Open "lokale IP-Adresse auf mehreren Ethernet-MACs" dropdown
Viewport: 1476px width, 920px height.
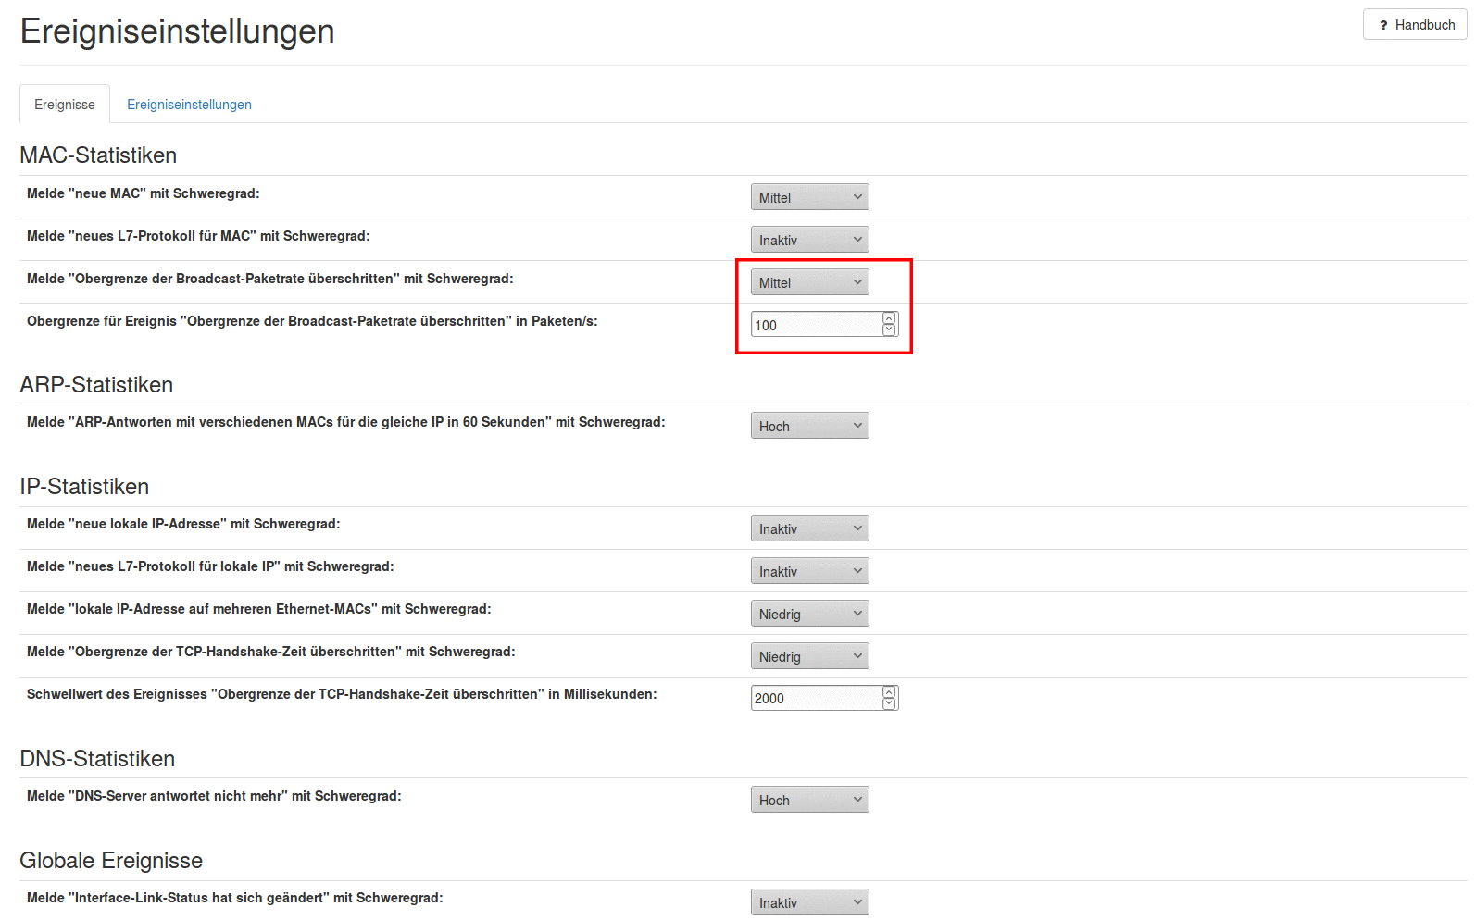pyautogui.click(x=809, y=614)
